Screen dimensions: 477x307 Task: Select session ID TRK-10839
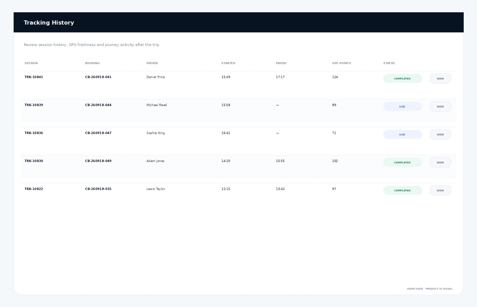click(x=34, y=105)
